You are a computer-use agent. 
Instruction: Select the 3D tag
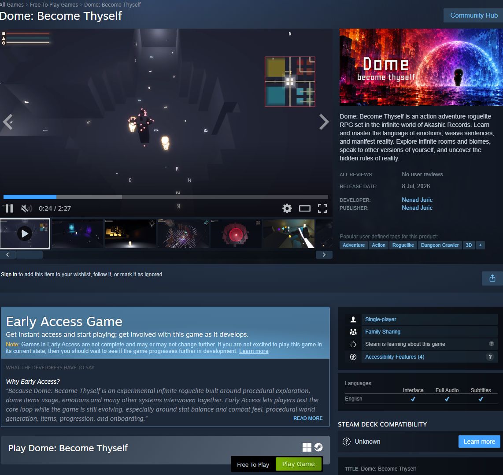pyautogui.click(x=469, y=245)
